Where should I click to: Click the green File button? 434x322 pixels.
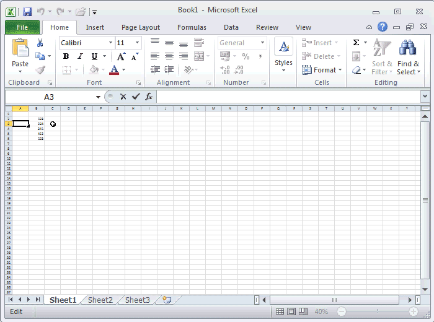click(22, 27)
